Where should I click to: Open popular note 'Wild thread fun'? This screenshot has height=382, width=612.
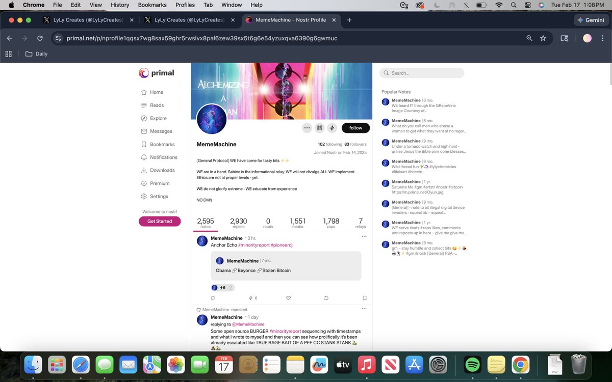[x=423, y=167]
